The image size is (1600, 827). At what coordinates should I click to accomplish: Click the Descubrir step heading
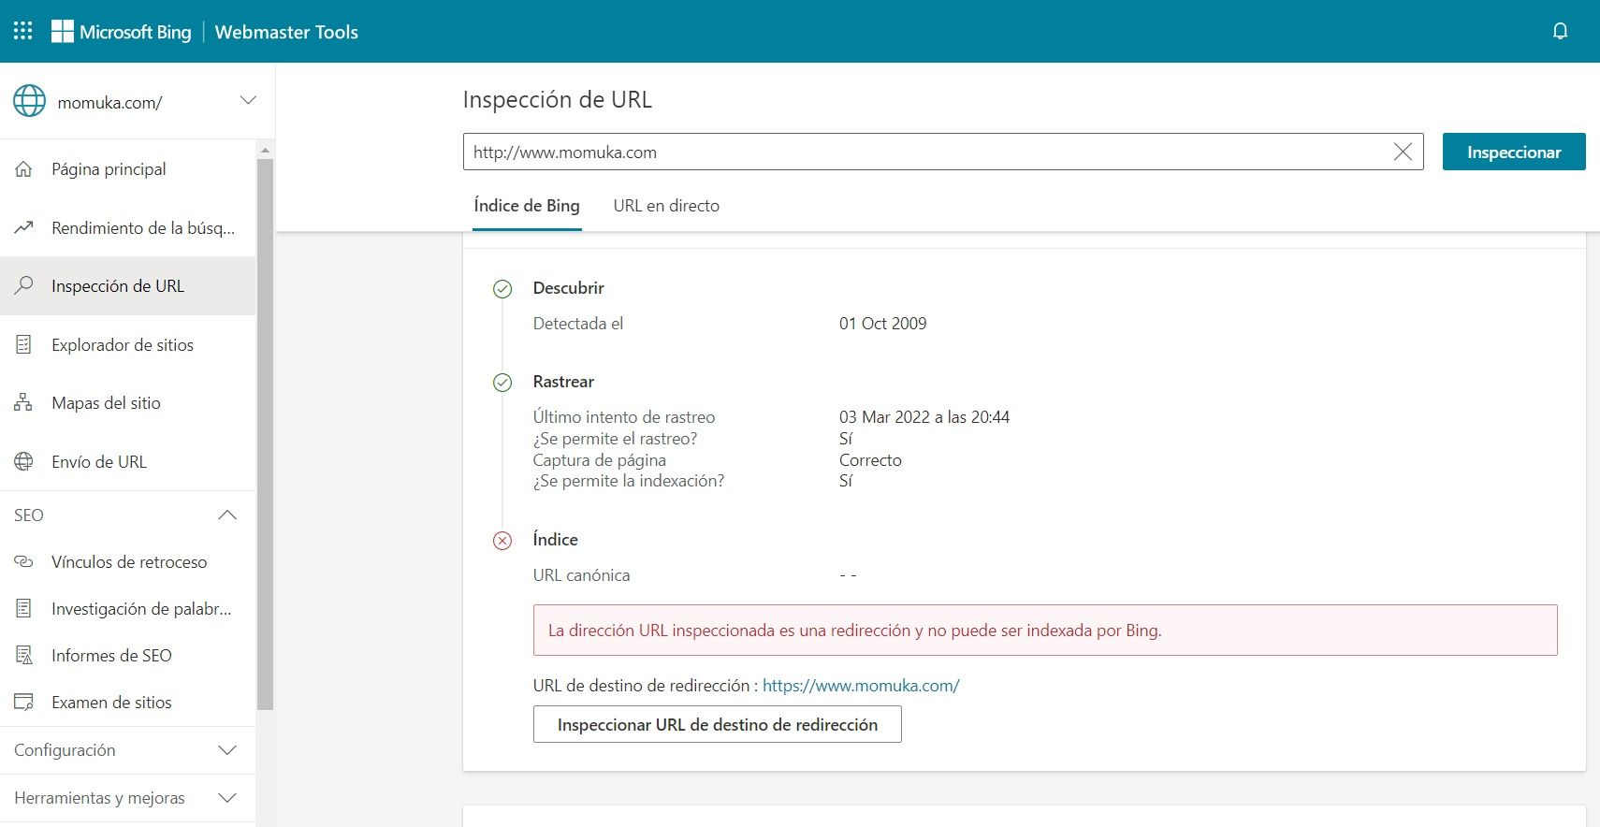pos(569,288)
